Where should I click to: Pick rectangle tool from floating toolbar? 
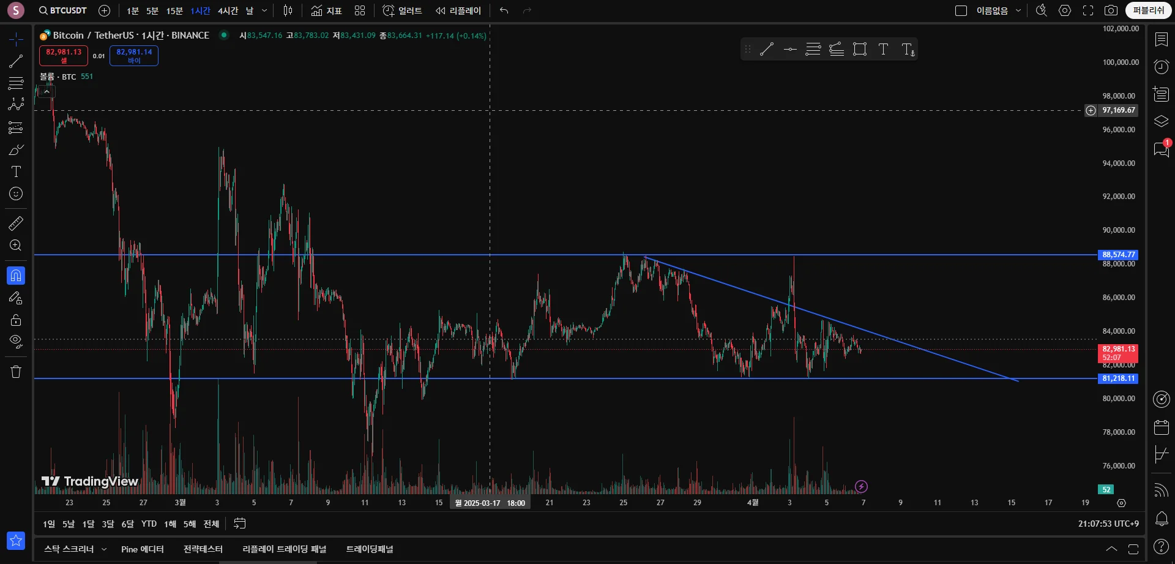click(860, 50)
